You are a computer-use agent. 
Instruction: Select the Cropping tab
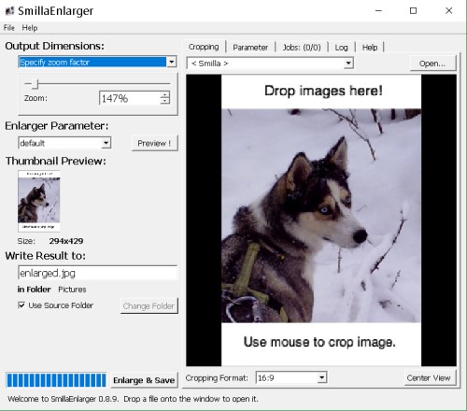tap(204, 47)
